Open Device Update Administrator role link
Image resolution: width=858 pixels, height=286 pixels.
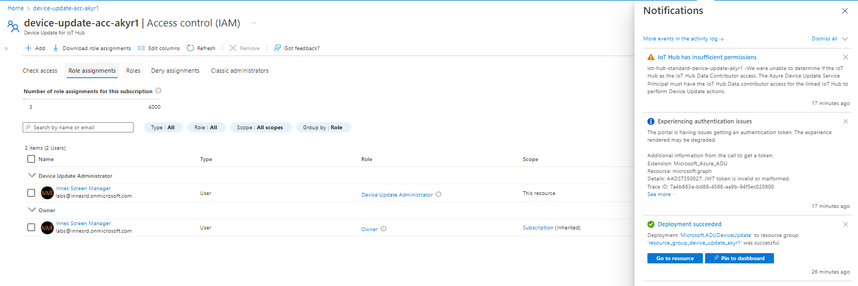397,195
